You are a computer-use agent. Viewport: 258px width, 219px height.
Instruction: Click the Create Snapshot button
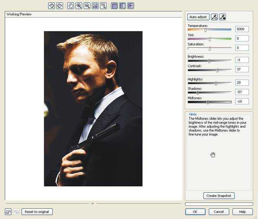219,196
